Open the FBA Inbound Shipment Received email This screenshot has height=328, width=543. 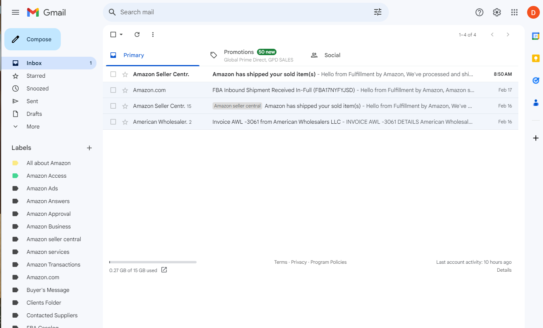(x=311, y=90)
